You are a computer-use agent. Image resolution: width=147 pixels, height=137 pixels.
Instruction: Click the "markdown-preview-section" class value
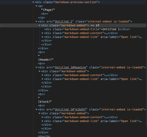[76, 2]
